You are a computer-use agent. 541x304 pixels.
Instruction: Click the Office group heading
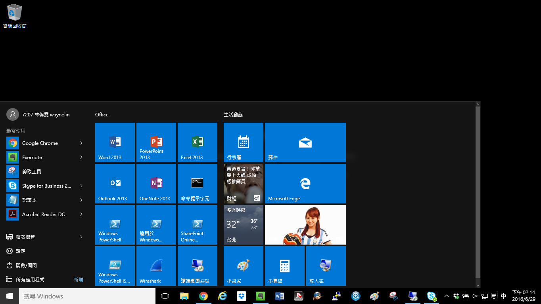click(x=102, y=114)
